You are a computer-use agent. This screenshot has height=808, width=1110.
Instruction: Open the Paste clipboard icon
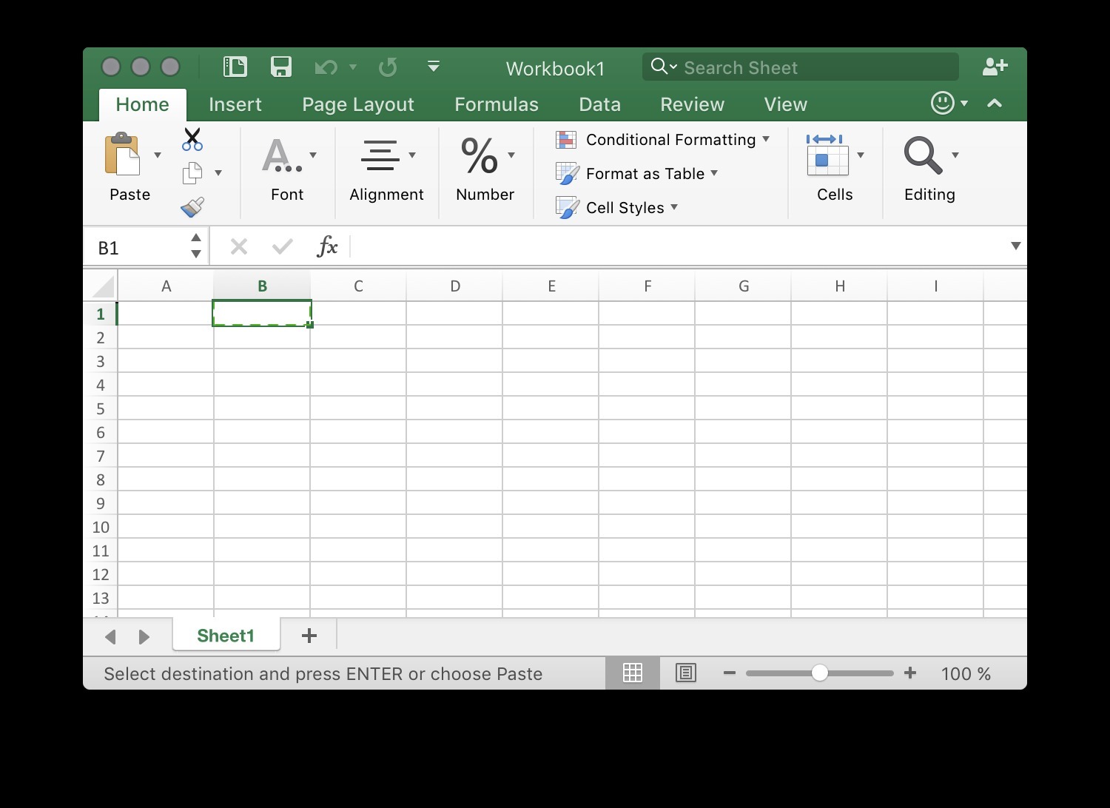(x=123, y=155)
